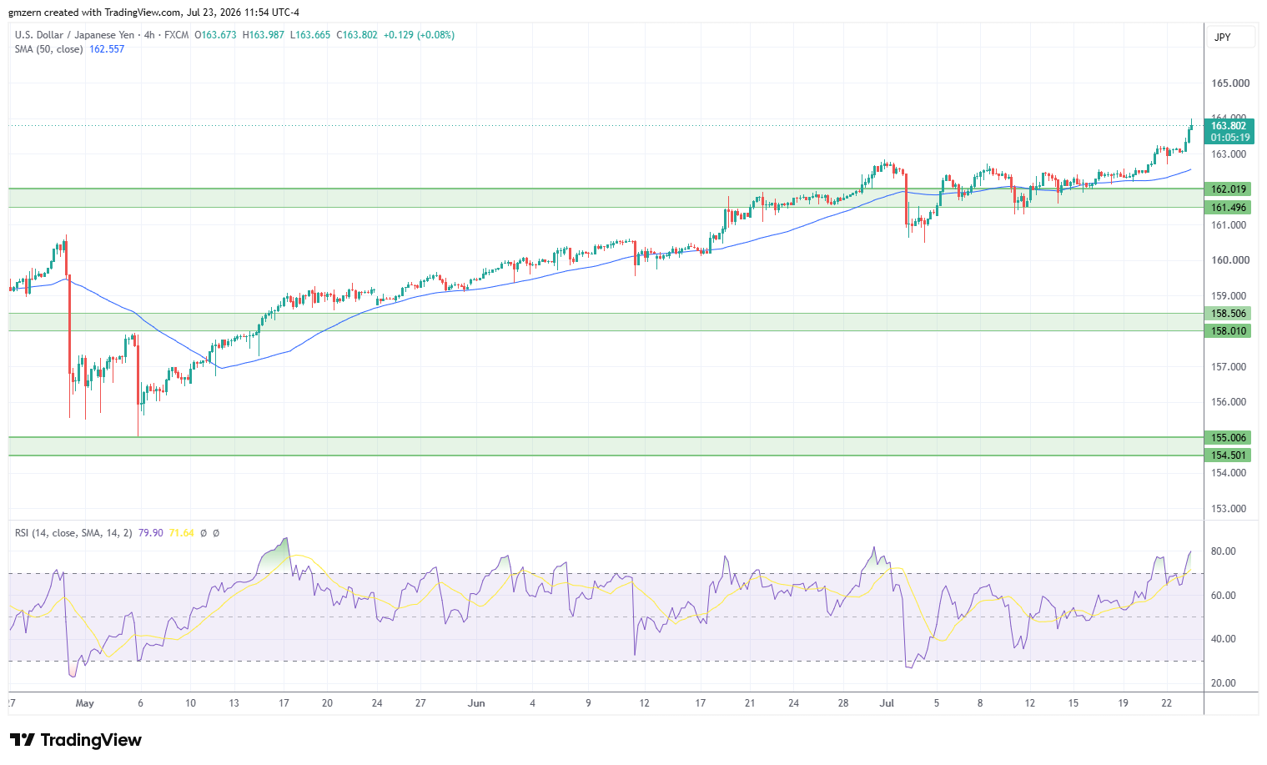Select the 162.019 zone price label
This screenshot has height=765, width=1267.
pos(1229,189)
